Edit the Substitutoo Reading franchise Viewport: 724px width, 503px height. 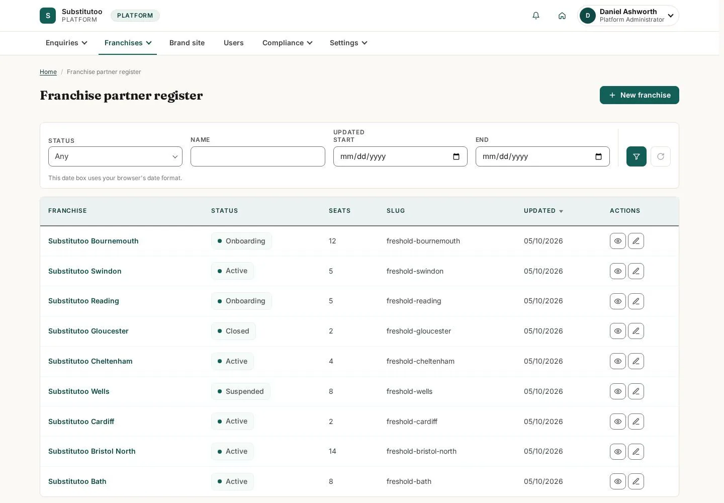636,301
